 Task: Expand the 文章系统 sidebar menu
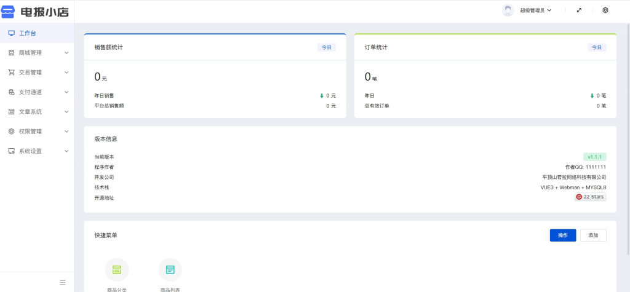[x=37, y=112]
